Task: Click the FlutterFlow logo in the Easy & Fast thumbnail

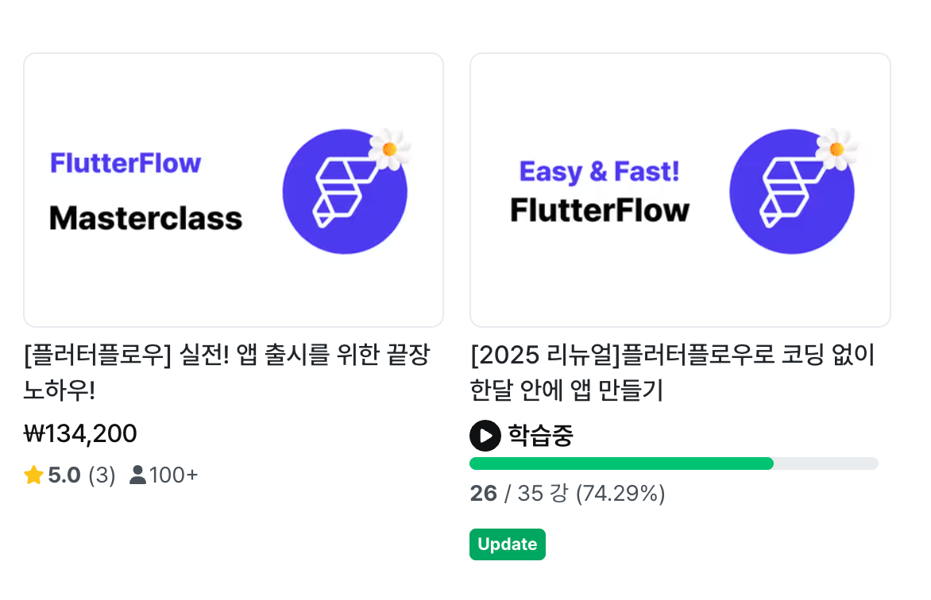Action: [791, 193]
